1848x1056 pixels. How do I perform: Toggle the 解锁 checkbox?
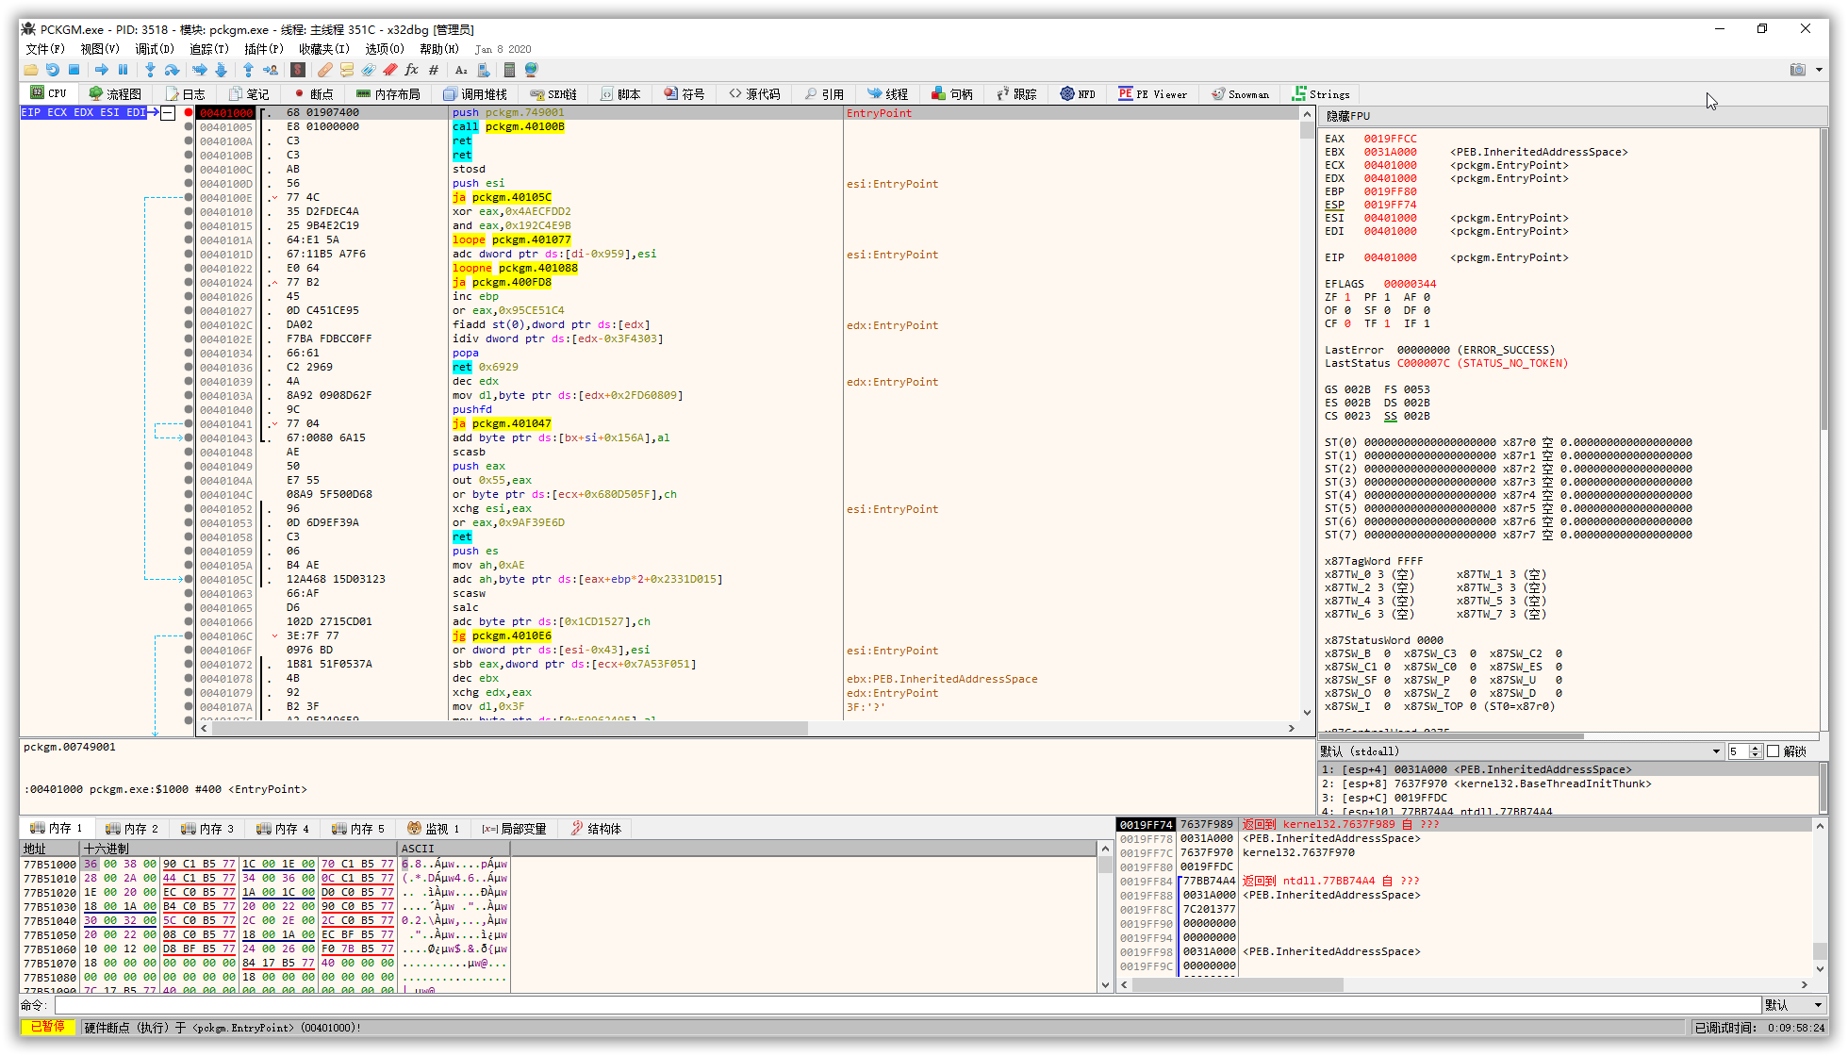point(1773,751)
